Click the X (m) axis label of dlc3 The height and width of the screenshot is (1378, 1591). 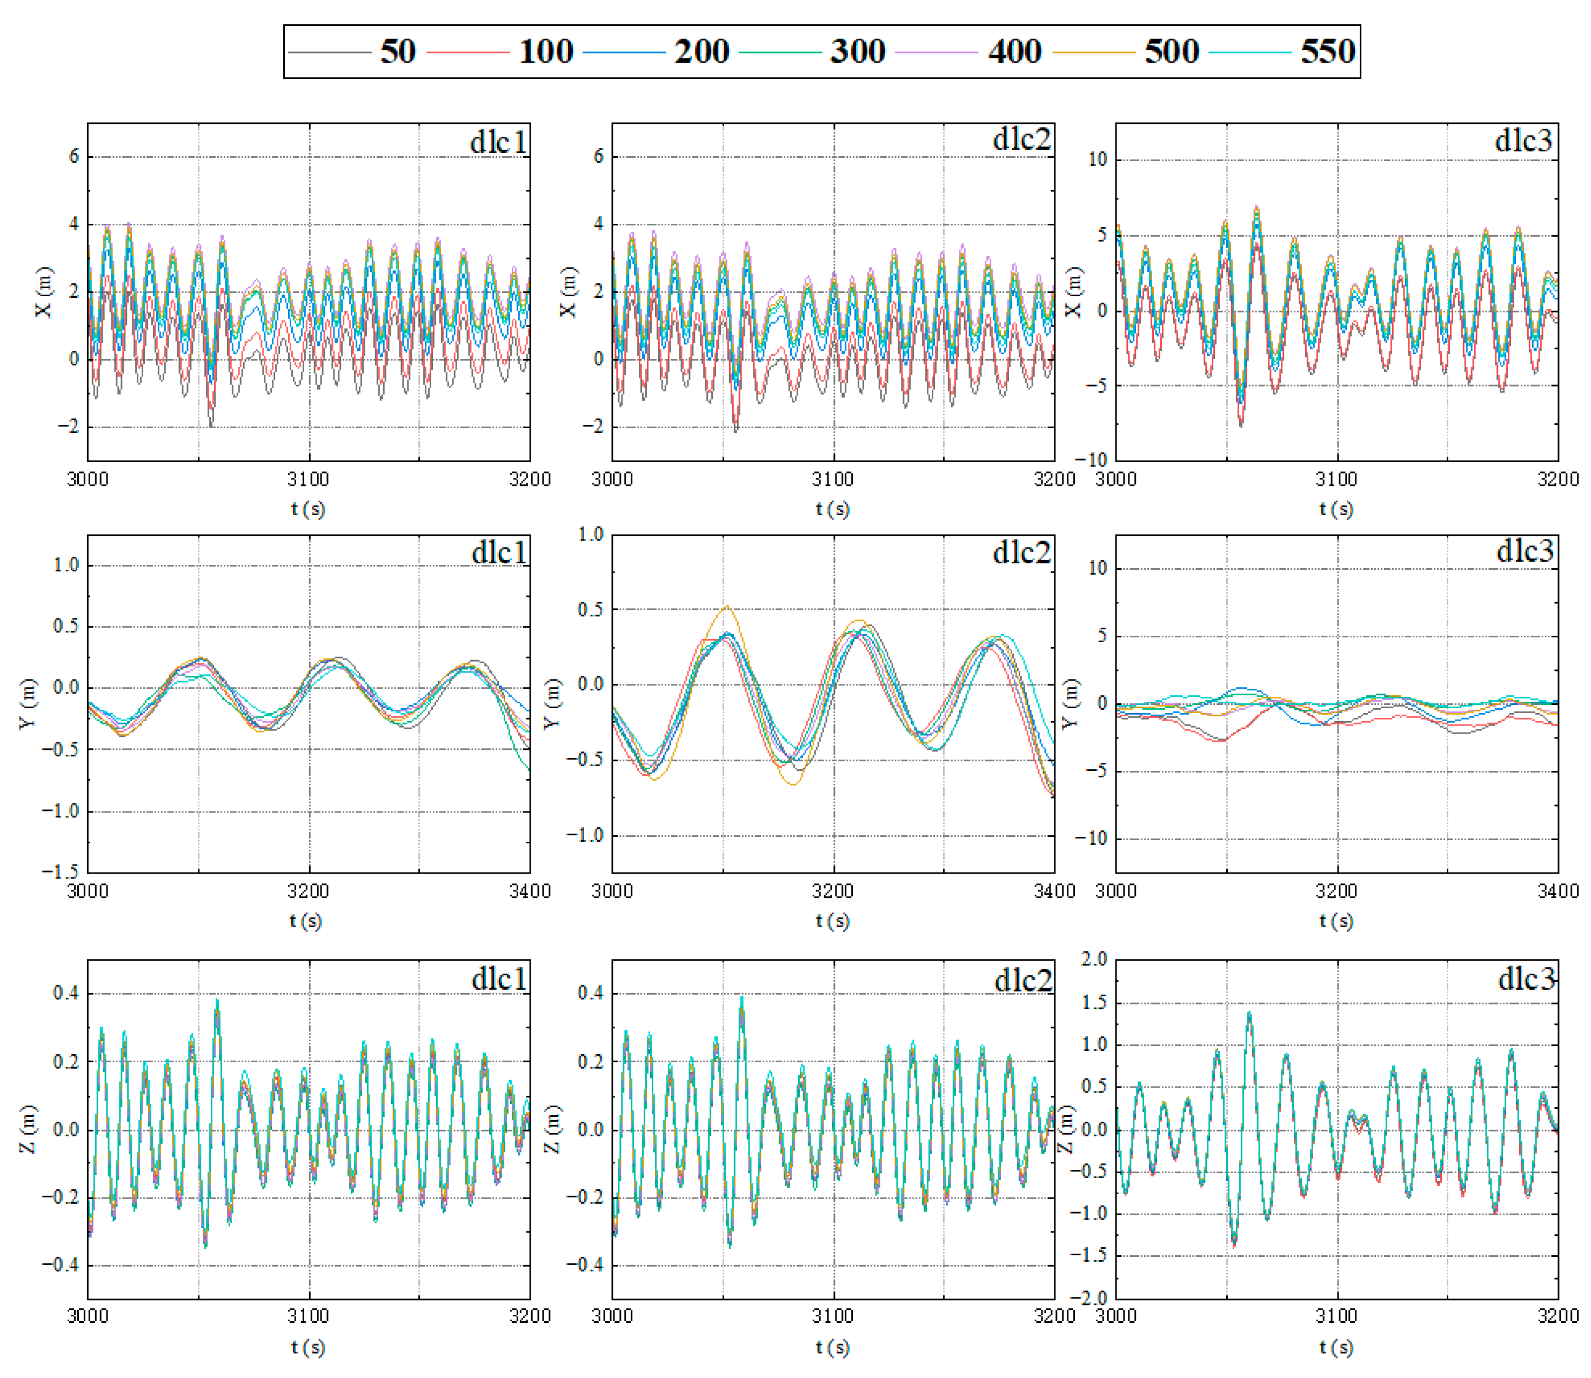pos(1073,292)
